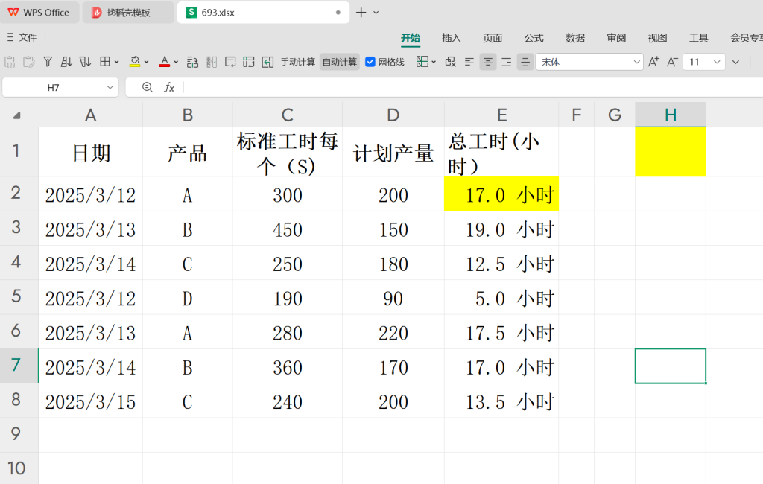Image resolution: width=763 pixels, height=484 pixels.
Task: Select column H header
Action: click(671, 115)
